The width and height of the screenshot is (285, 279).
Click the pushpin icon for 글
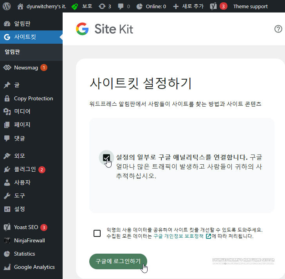click(7, 85)
